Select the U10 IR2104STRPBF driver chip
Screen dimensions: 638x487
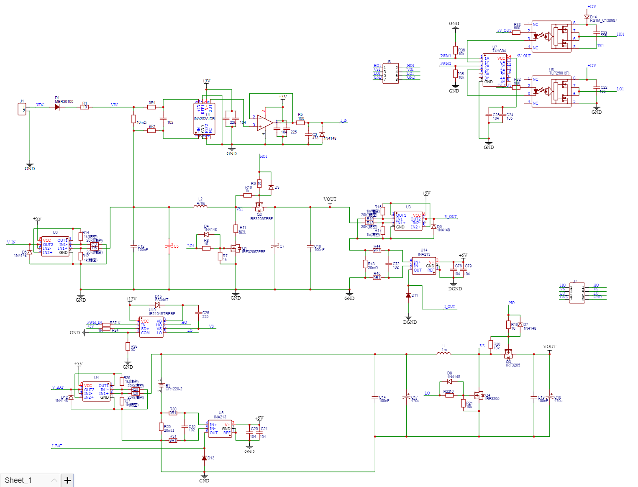pos(151,327)
